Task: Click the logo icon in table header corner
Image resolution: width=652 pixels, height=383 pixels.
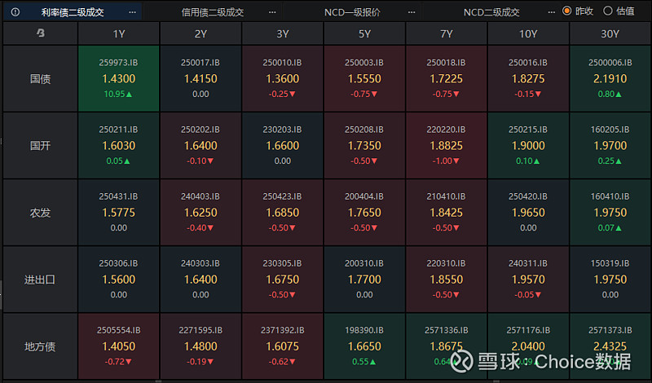Action: pos(40,33)
